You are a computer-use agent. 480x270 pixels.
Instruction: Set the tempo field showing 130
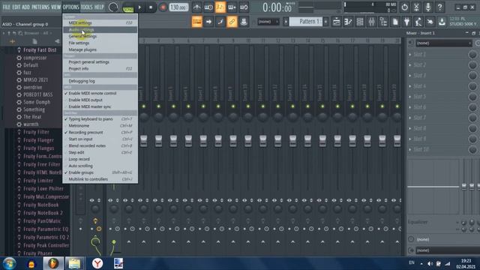(x=178, y=7)
